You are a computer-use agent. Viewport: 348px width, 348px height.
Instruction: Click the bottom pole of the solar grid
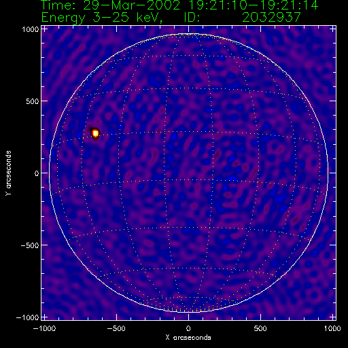pyautogui.click(x=189, y=312)
